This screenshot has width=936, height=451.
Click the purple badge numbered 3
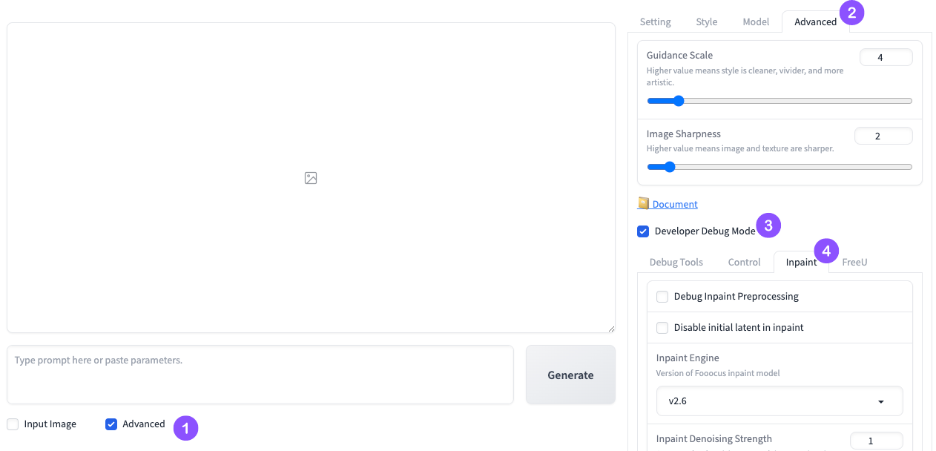pos(768,225)
